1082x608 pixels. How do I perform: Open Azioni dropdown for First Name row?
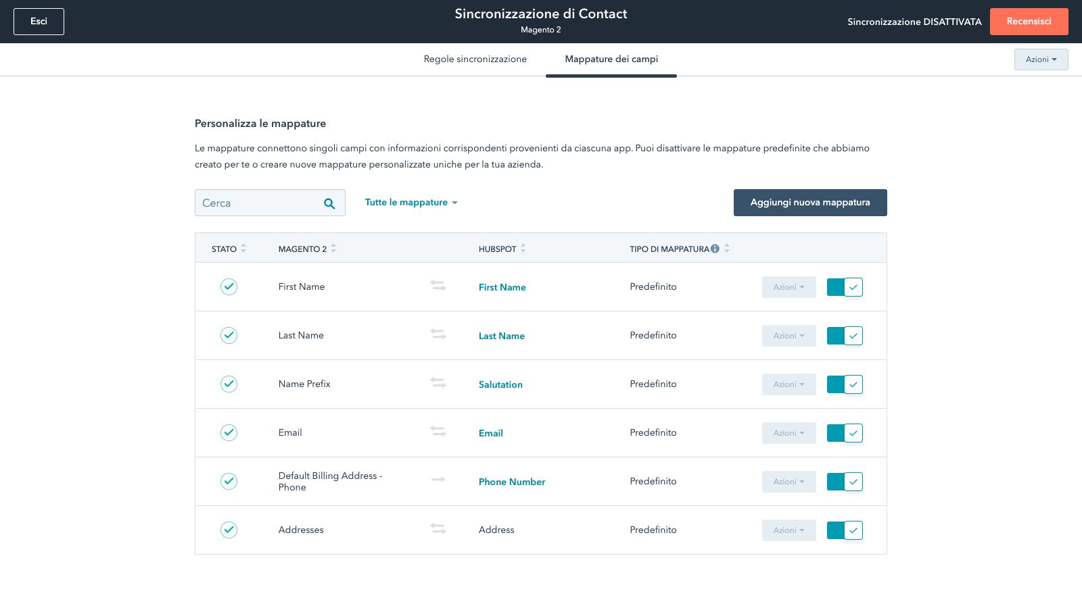[789, 287]
